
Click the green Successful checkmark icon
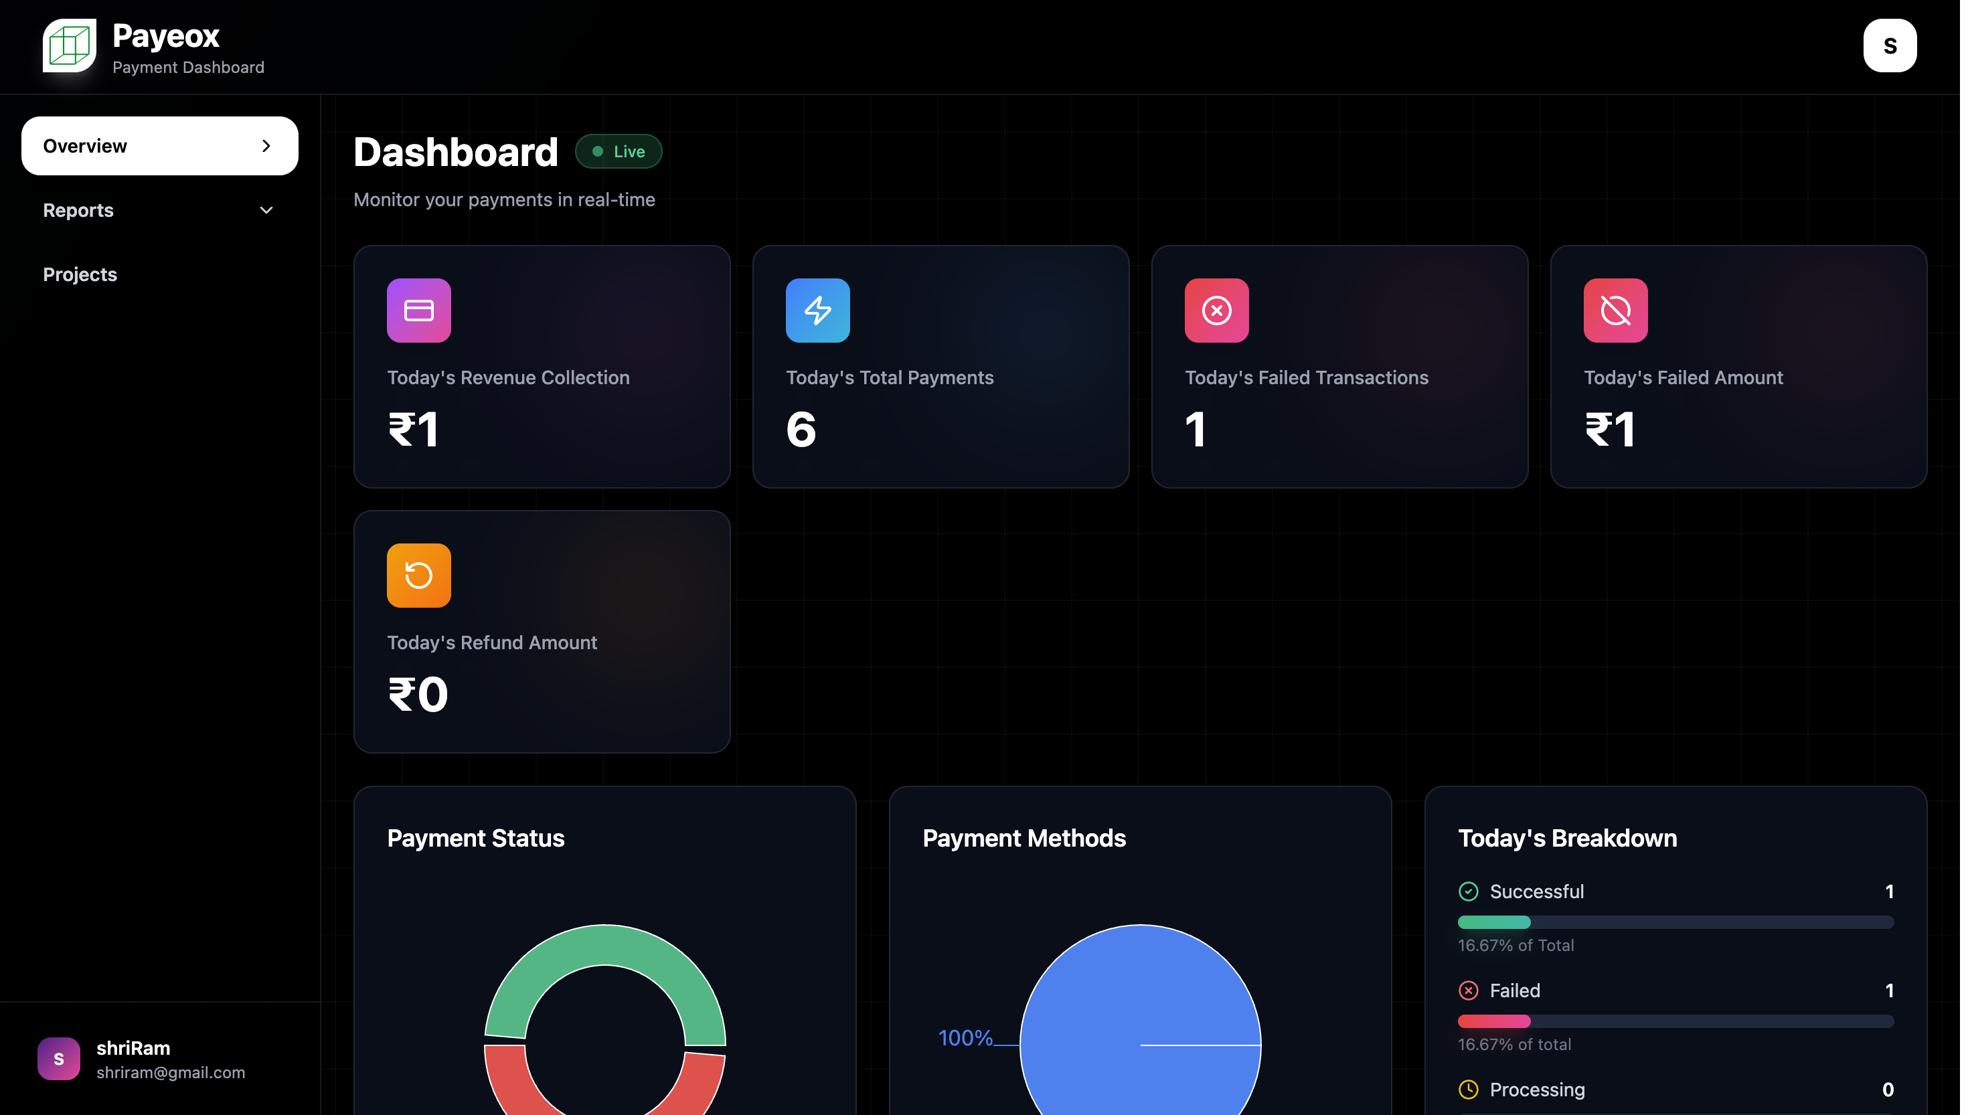point(1469,891)
